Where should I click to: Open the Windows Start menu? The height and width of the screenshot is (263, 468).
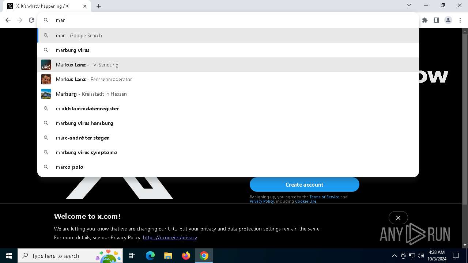[x=9, y=256]
